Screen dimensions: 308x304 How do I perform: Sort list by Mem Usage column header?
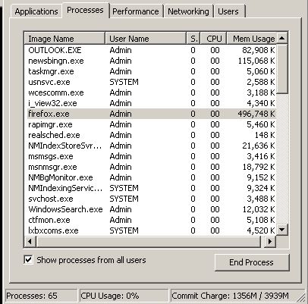[x=252, y=39]
